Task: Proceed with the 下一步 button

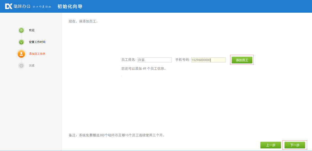Action: click(295, 145)
